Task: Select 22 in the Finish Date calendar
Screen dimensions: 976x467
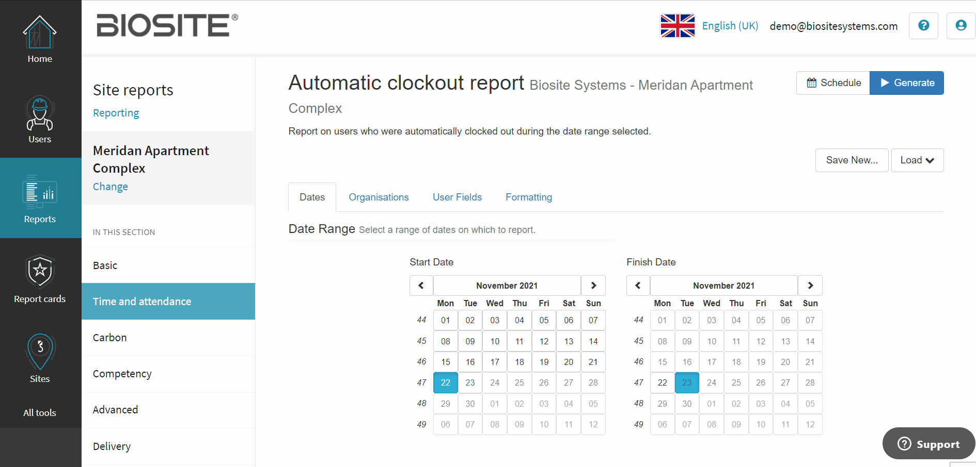Action: tap(663, 382)
